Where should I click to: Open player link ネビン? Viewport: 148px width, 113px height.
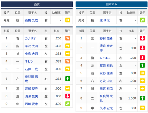(x=29, y=61)
